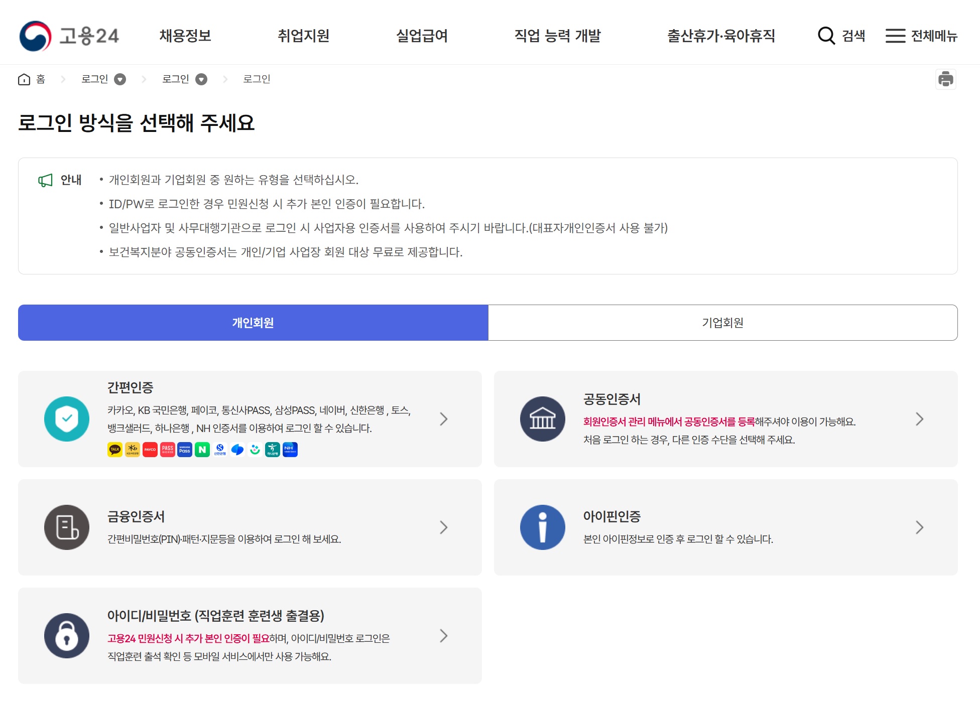Screen dimensions: 980x704
Task: Open the 실업급여 menu
Action: click(422, 36)
